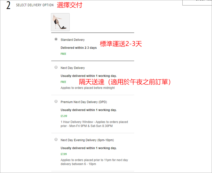Click FREE under Next Day Delivery
This screenshot has width=212, height=173.
(x=63, y=82)
